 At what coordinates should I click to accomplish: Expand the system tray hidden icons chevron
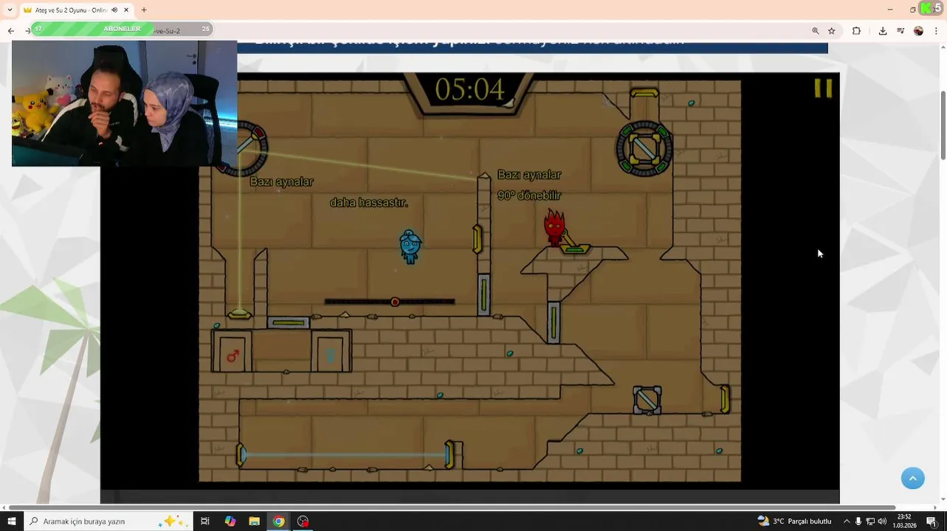pyautogui.click(x=847, y=521)
